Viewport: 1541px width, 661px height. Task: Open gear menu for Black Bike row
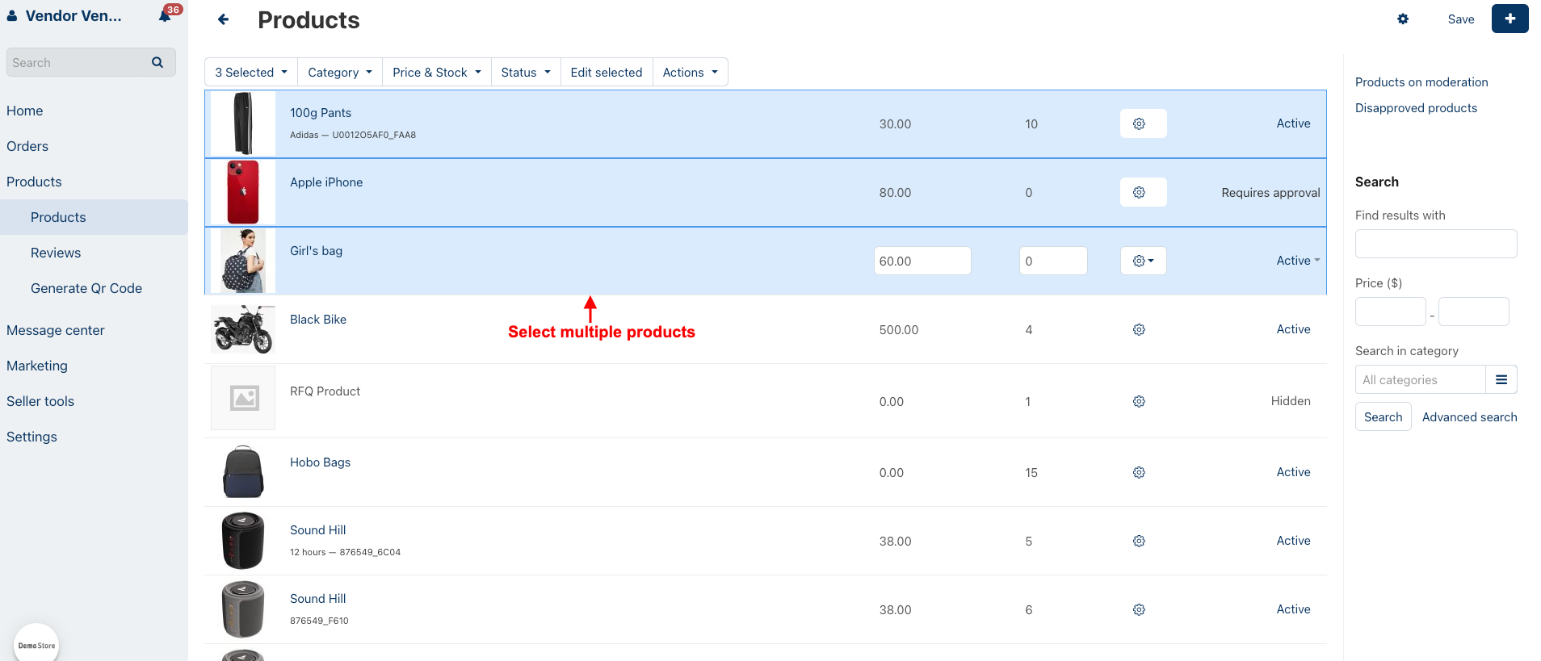(1139, 329)
